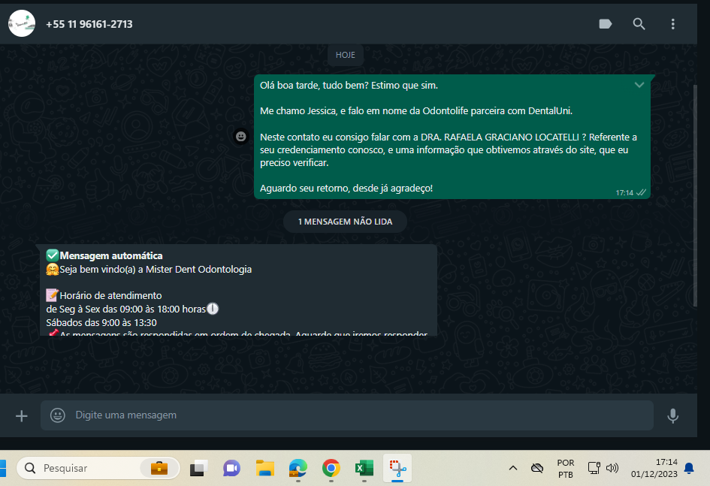710x486 pixels.
Task: Open the Windows Start button
Action: pos(2,468)
